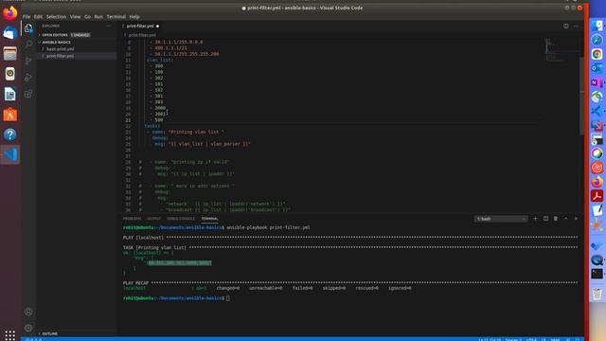Open the Terminal menu
606x341 pixels.
(x=116, y=17)
